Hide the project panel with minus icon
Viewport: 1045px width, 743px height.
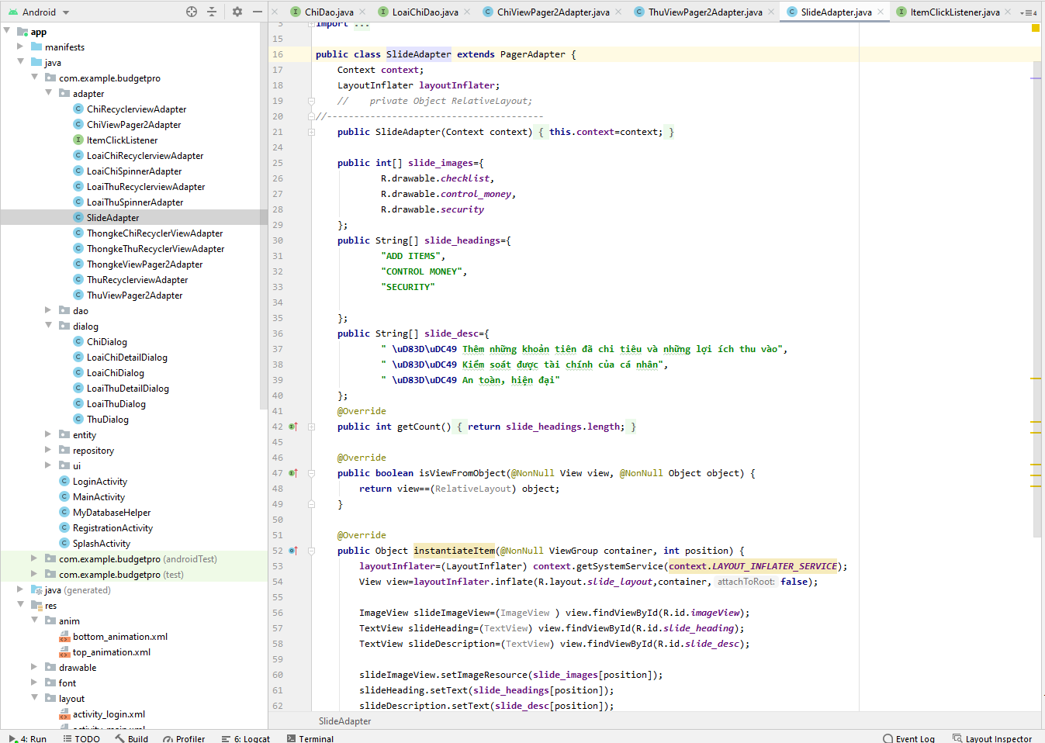(x=258, y=12)
